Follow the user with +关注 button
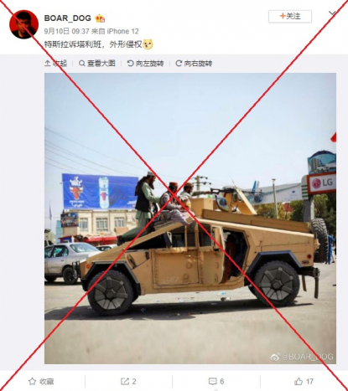The image size is (348, 391). point(290,16)
